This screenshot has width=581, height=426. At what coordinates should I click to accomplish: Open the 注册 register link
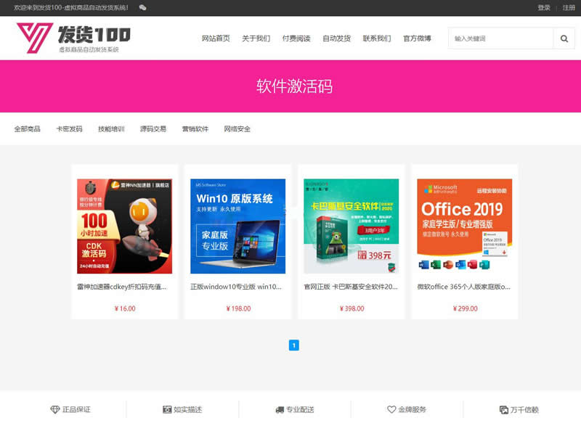pyautogui.click(x=569, y=7)
